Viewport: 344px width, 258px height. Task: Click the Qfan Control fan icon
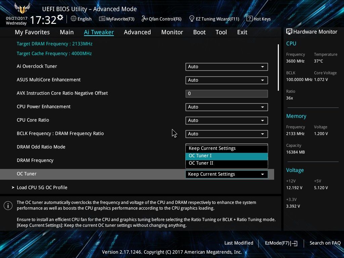click(x=144, y=19)
